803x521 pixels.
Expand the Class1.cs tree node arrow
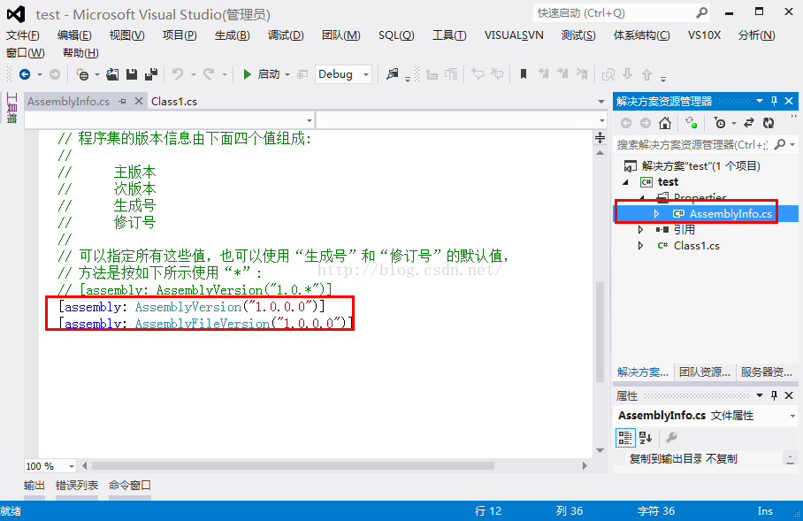click(640, 246)
